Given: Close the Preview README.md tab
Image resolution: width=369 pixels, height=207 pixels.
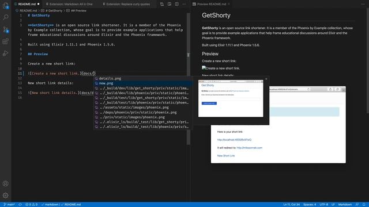Looking at the screenshot, I should 229,4.
